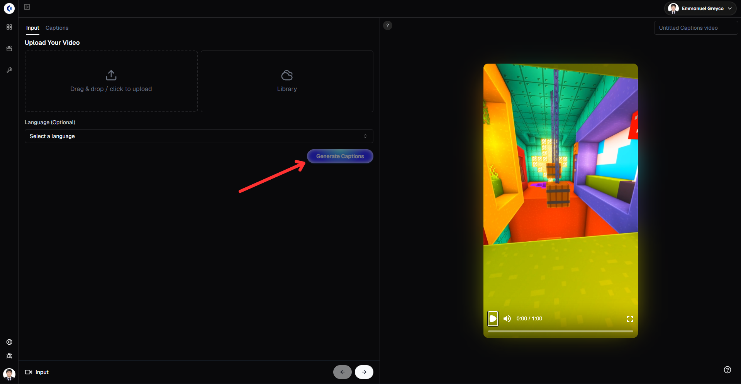Click the question mark help badge near preview
The height and width of the screenshot is (384, 741).
(388, 25)
